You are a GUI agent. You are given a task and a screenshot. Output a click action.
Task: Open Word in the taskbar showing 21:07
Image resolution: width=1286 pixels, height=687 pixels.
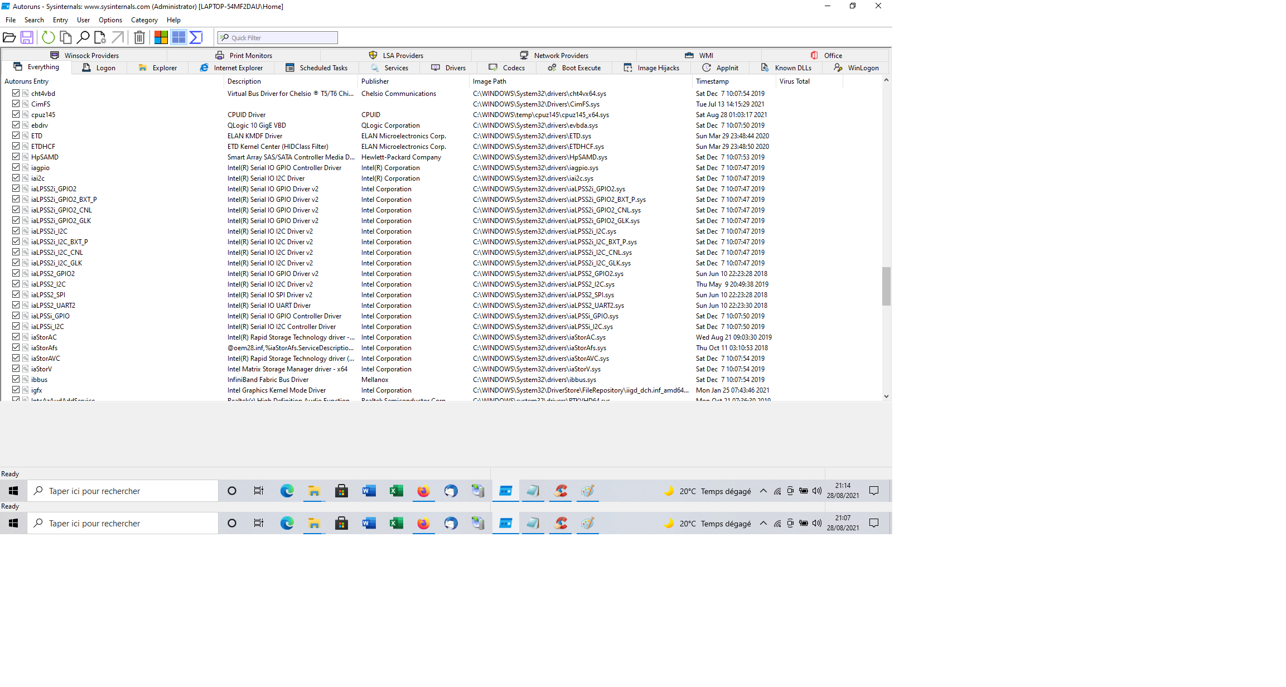tap(369, 523)
